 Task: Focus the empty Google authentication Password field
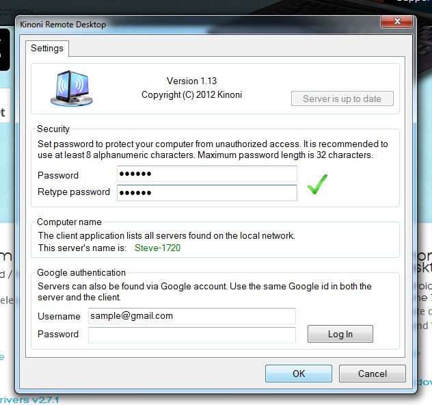191,335
